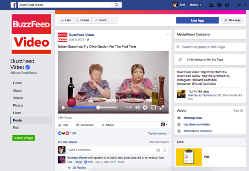Comment on the post
The width and height of the screenshot is (249, 171).
click(85, 125)
